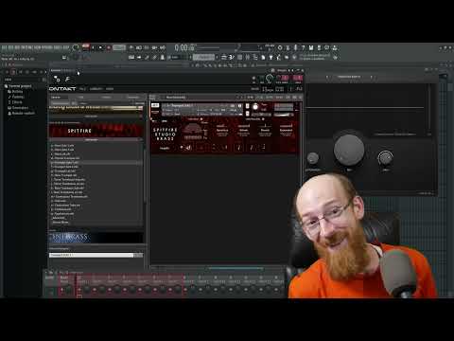Click the save project floppy icon
Image resolution: width=454 pixels, height=341 pixels.
pyautogui.click(x=311, y=47)
